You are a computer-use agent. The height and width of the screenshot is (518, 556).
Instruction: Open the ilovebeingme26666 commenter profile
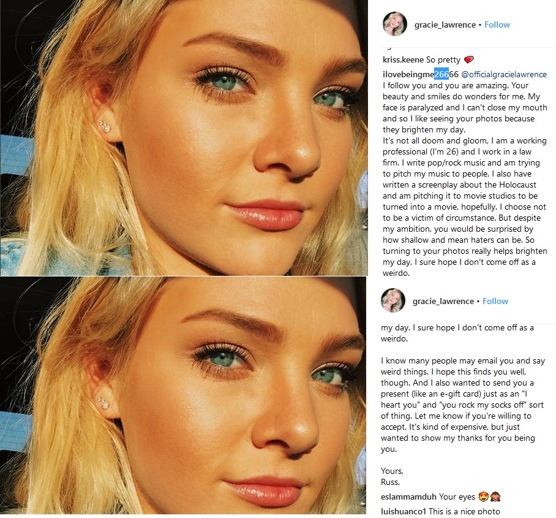(x=421, y=75)
